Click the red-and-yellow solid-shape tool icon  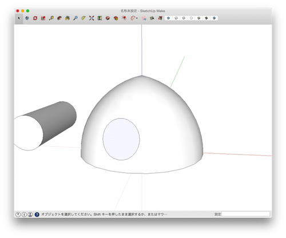click(x=116, y=18)
